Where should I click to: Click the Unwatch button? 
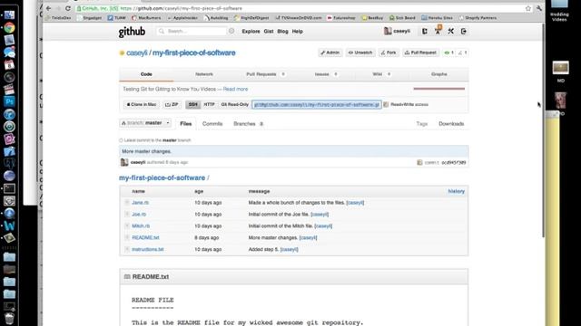[360, 53]
